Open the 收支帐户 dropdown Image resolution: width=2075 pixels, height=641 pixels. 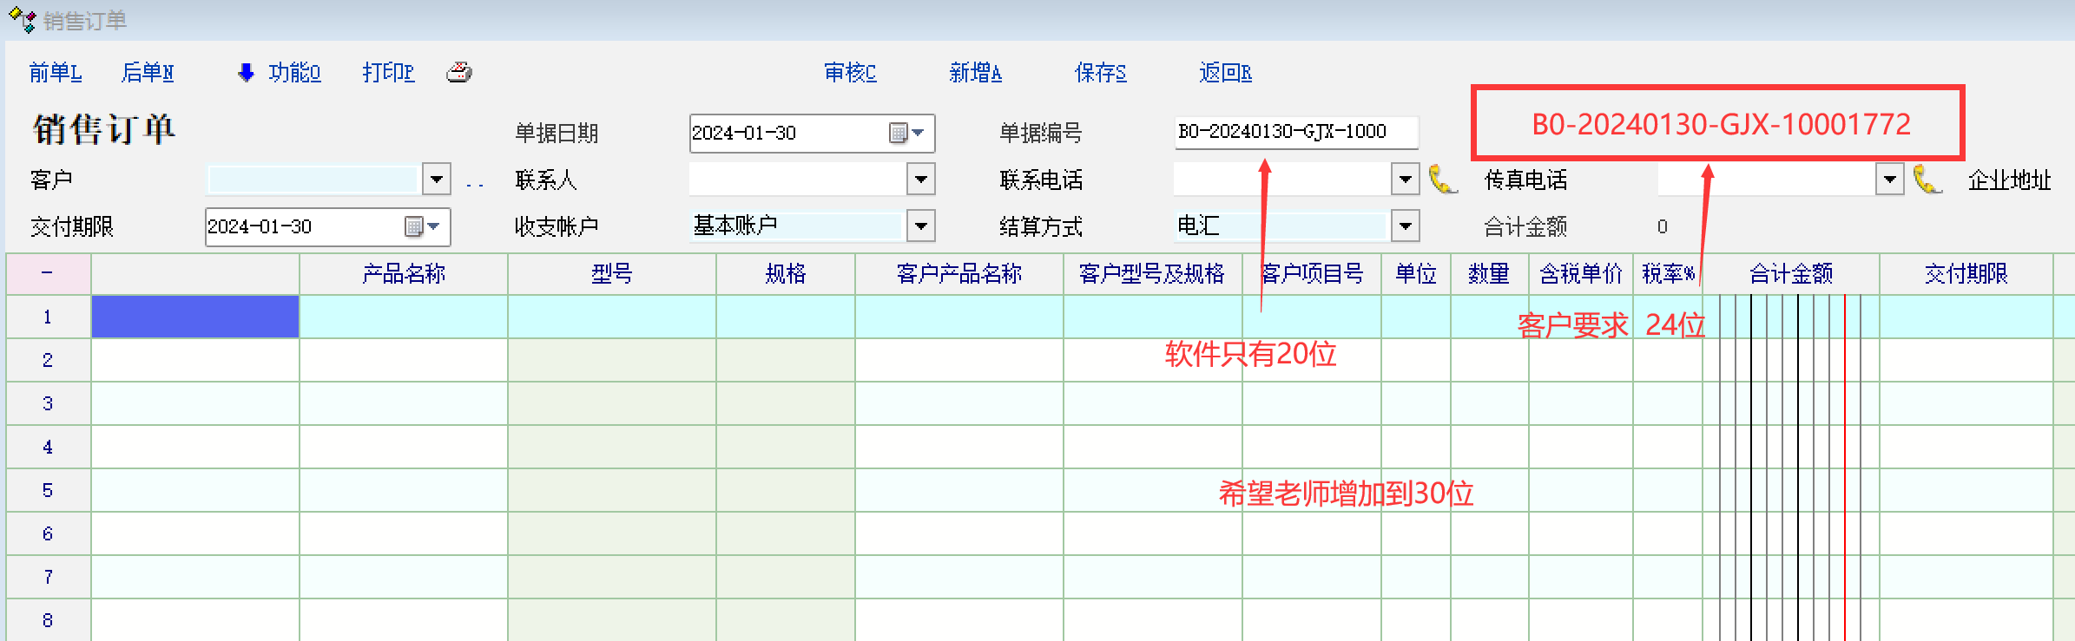click(921, 226)
